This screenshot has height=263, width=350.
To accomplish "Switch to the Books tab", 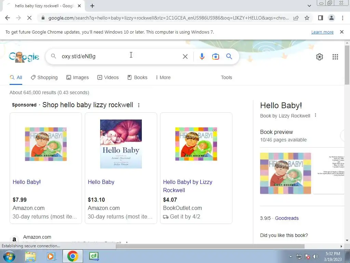I will click(137, 77).
